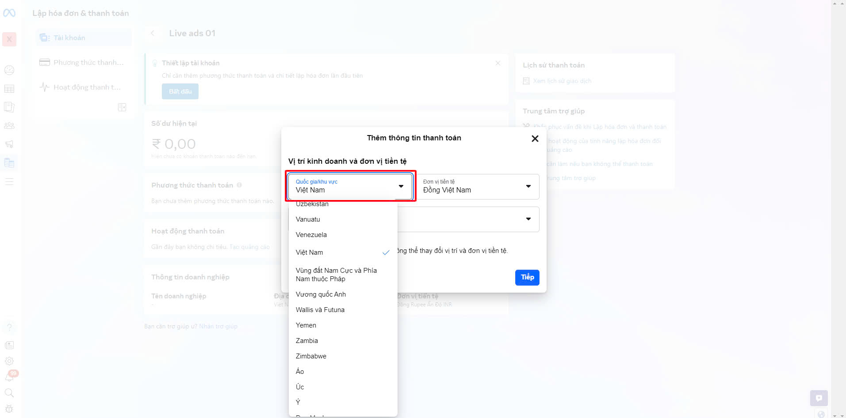Close the Thêm thông tin thanh toán dialog

pos(535,139)
